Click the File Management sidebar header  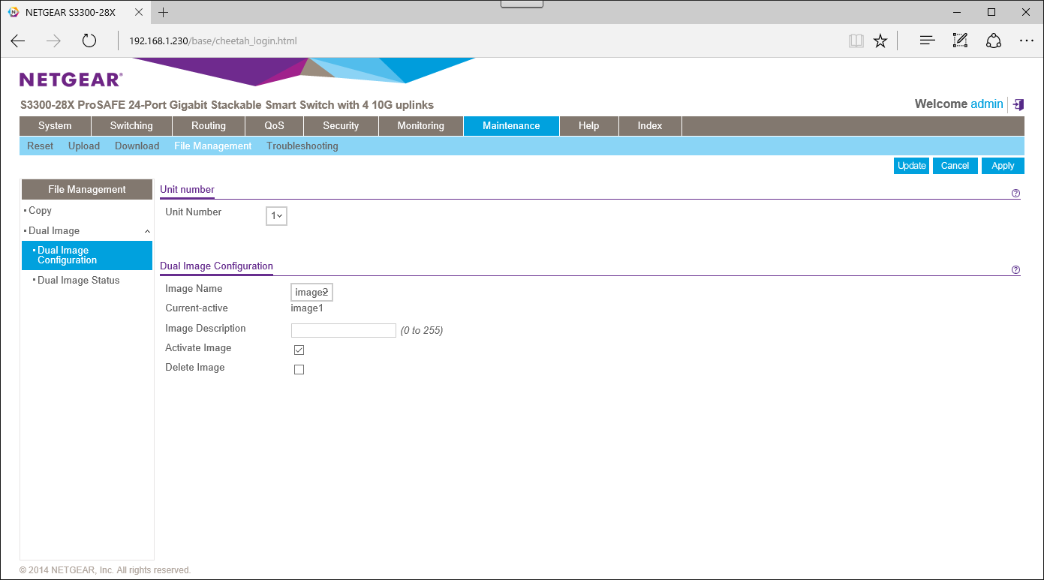tap(87, 190)
